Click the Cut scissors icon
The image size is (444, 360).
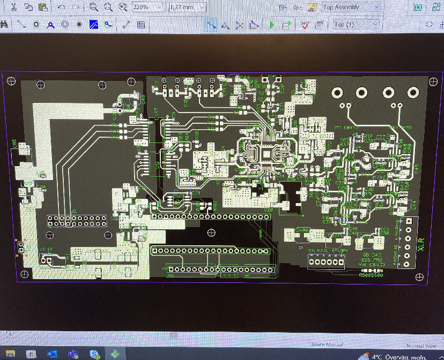13,7
